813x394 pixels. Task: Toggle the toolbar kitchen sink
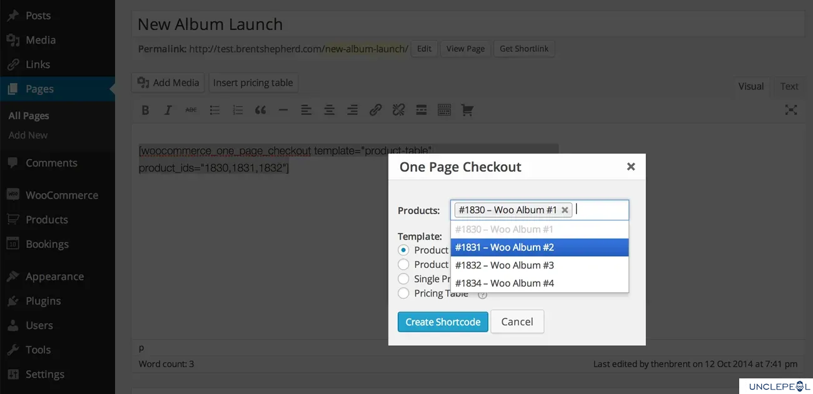tap(444, 111)
